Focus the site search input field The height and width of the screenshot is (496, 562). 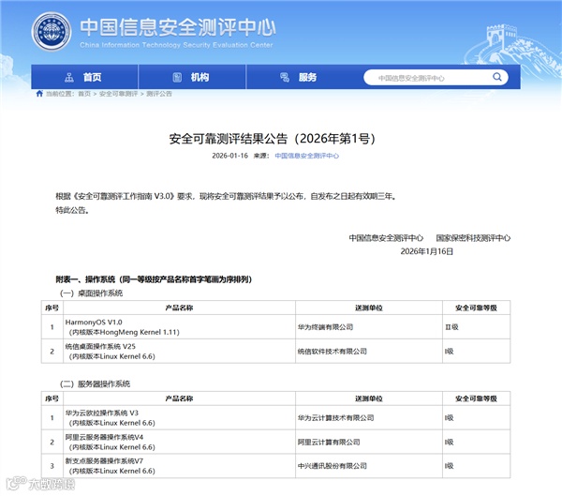click(x=436, y=78)
